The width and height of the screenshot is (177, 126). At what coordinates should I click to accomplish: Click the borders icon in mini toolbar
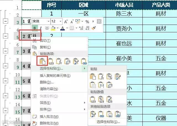click(x=72, y=28)
